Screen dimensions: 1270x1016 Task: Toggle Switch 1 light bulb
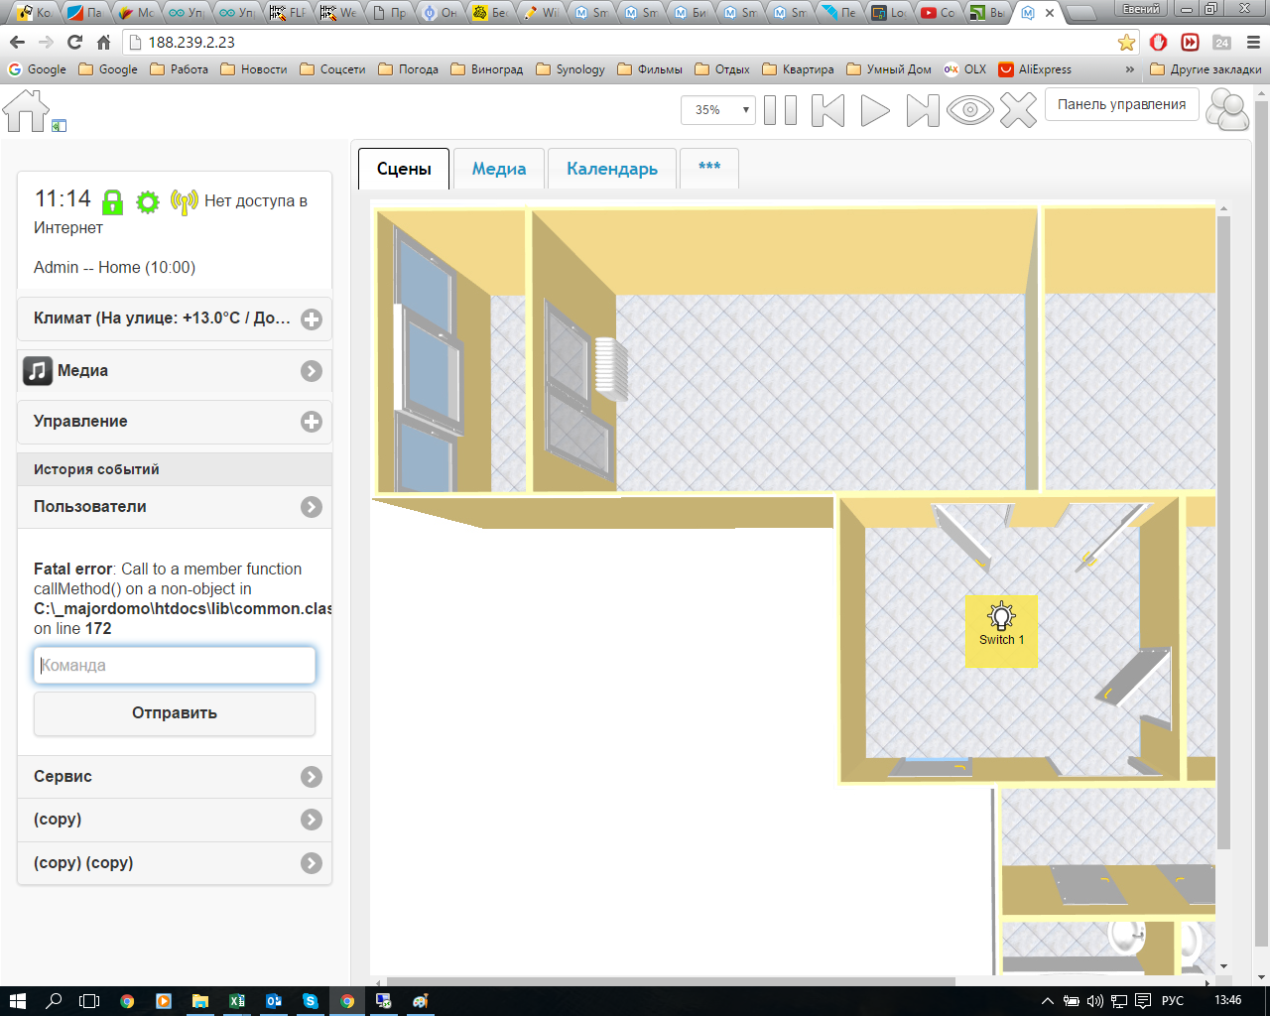pos(1001,619)
